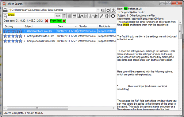184x117 pixels.
Task: Toggle the Ref: search filter
Action: tap(58, 16)
